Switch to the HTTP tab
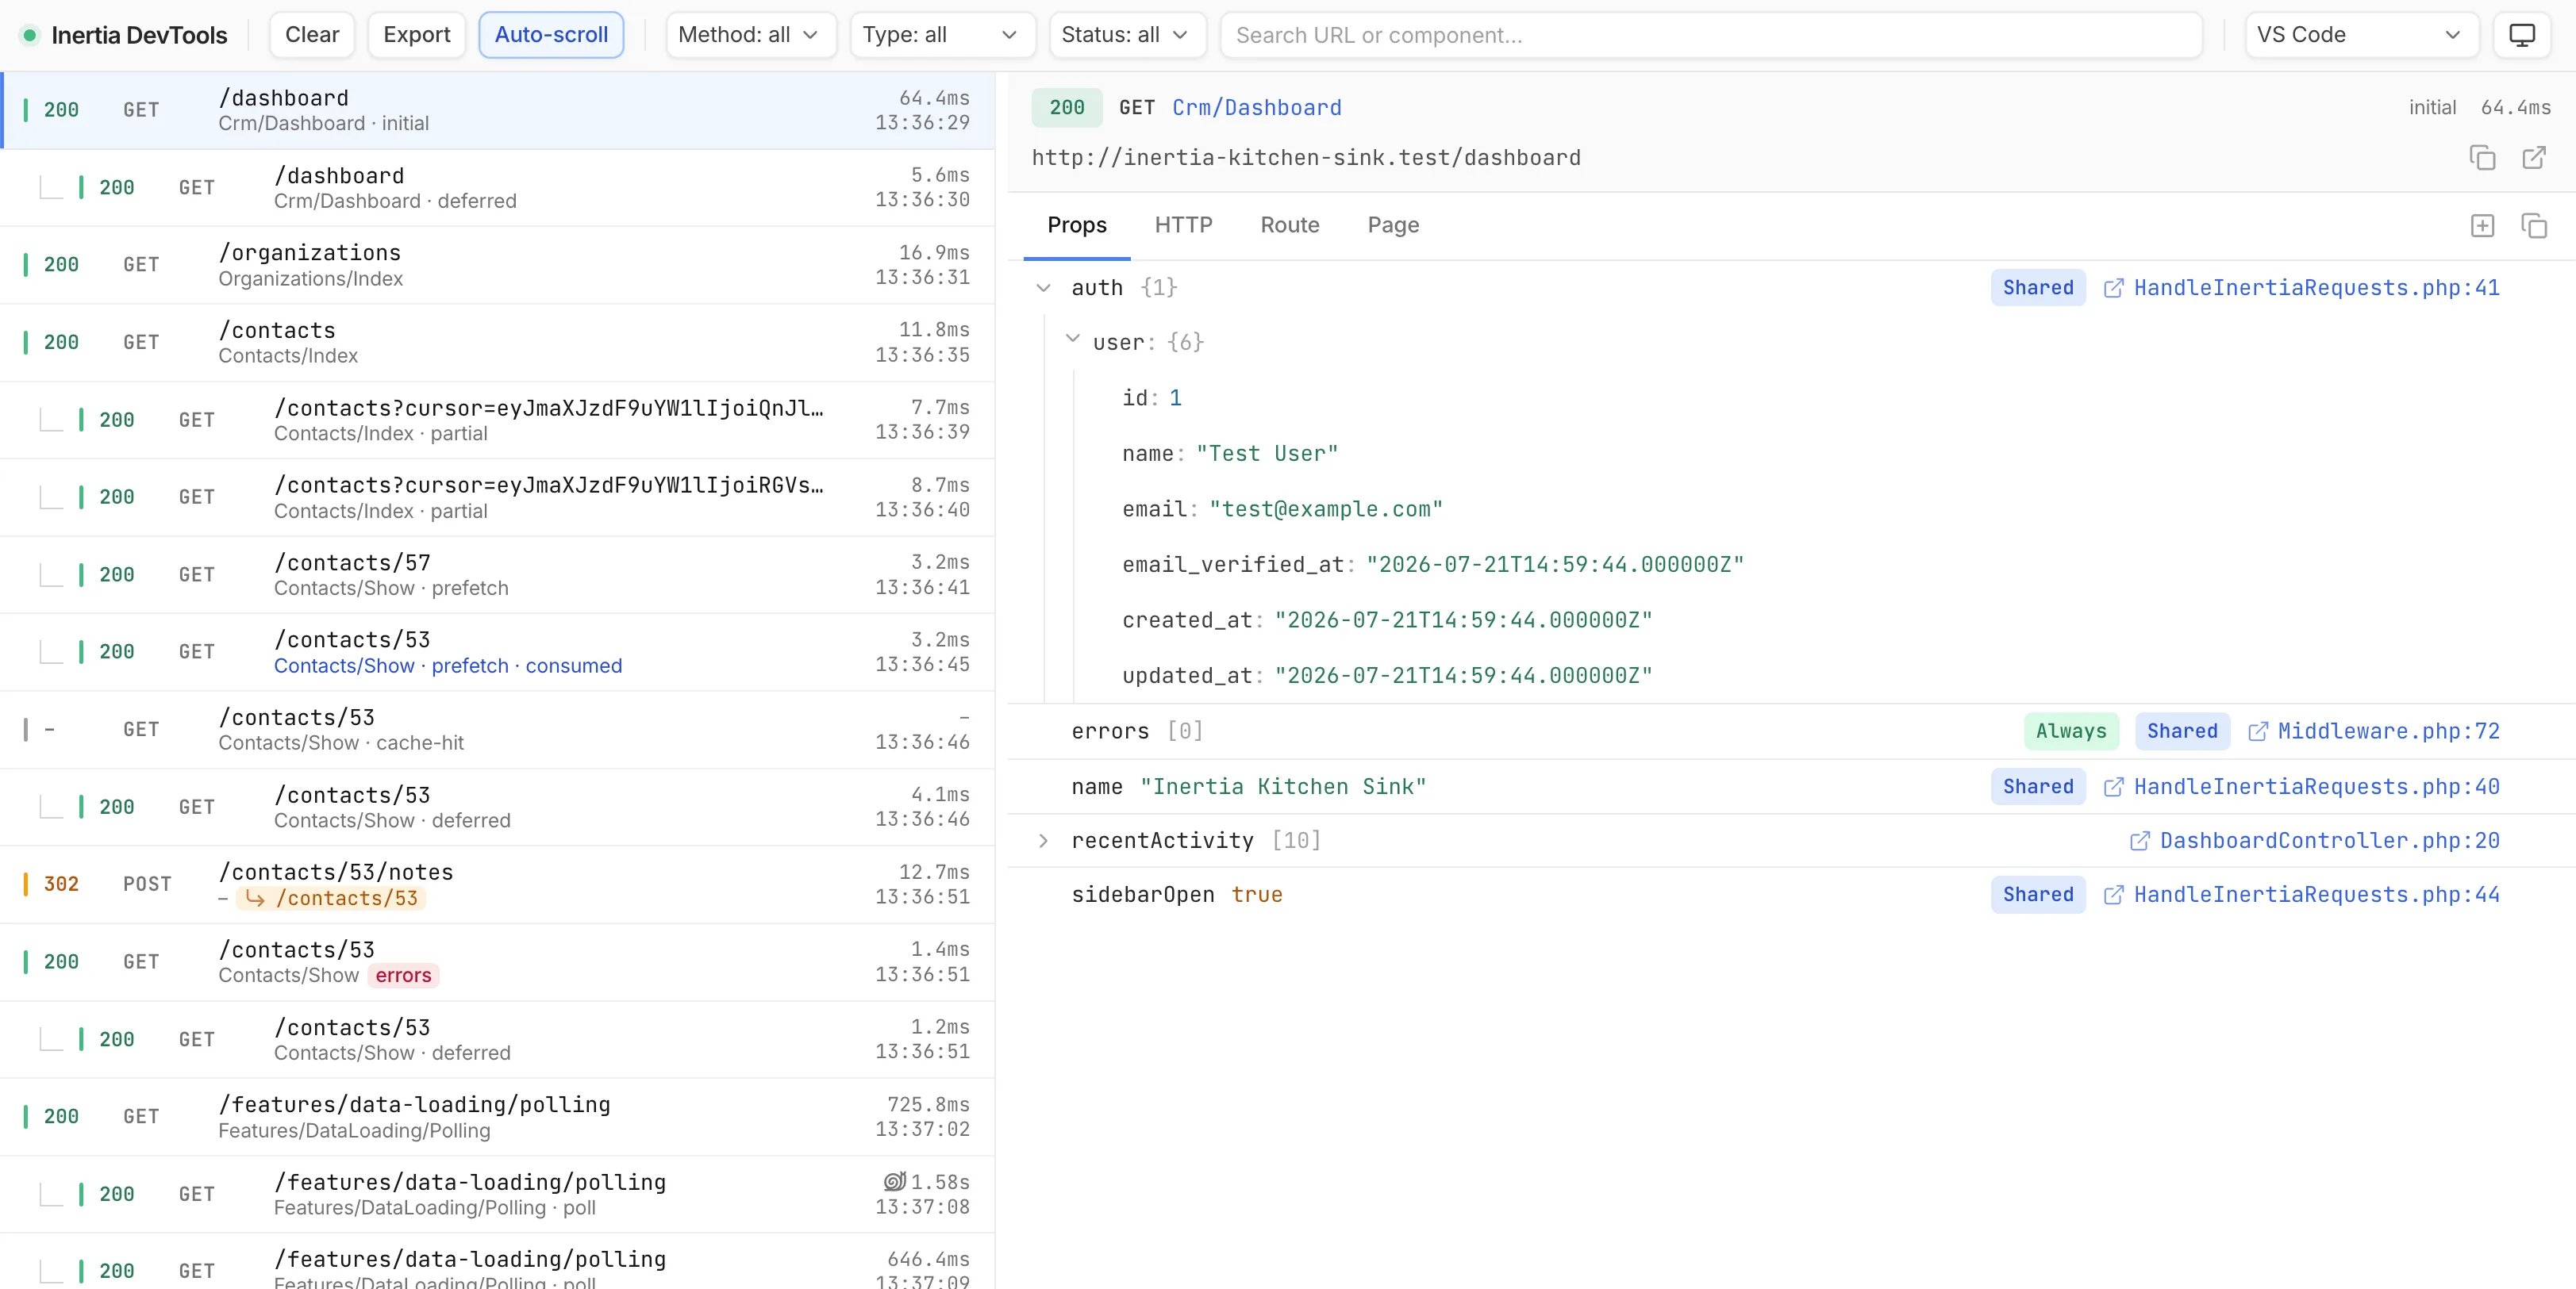This screenshot has width=2576, height=1289. (1183, 226)
